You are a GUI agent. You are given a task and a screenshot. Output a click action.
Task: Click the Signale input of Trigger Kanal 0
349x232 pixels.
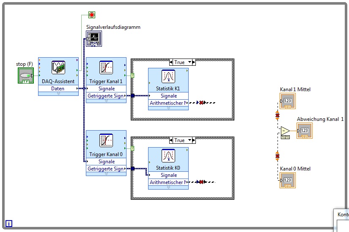(106, 162)
